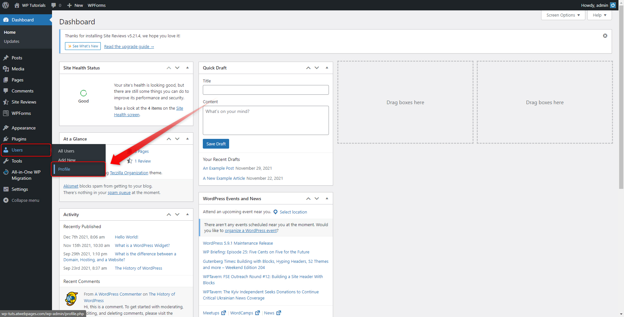This screenshot has width=624, height=317.
Task: Click the Media icon in sidebar
Action: tap(6, 69)
